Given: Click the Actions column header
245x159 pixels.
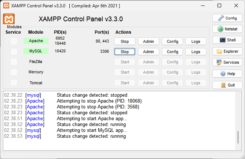Looking at the screenshot, I should [x=123, y=32].
